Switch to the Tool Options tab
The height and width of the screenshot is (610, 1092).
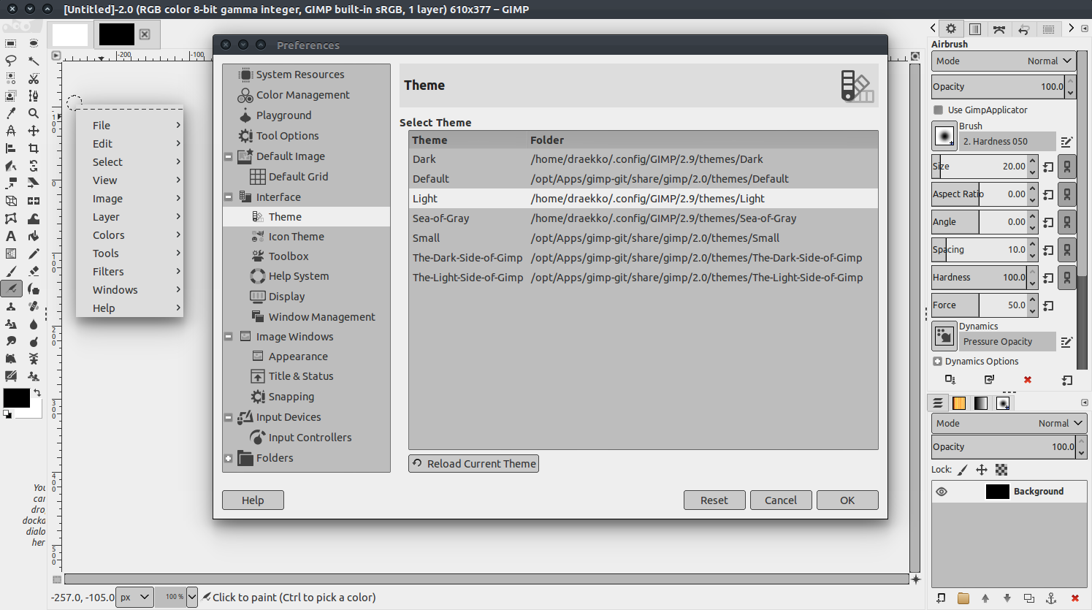point(950,28)
